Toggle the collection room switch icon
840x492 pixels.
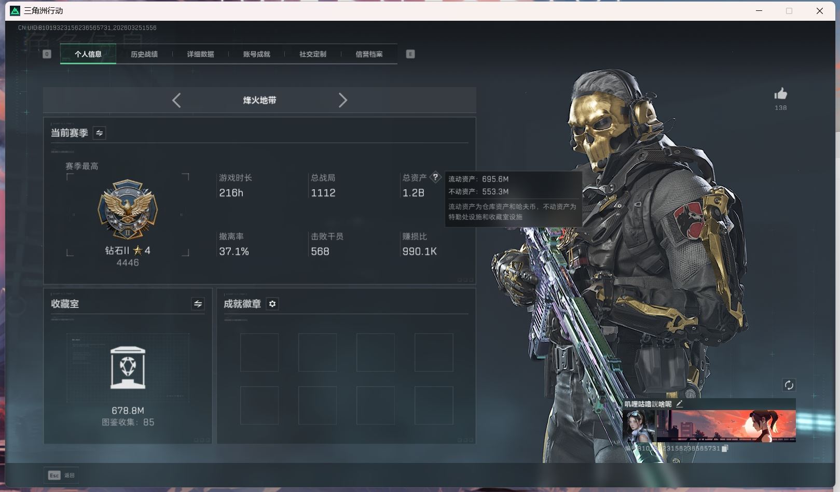(198, 304)
